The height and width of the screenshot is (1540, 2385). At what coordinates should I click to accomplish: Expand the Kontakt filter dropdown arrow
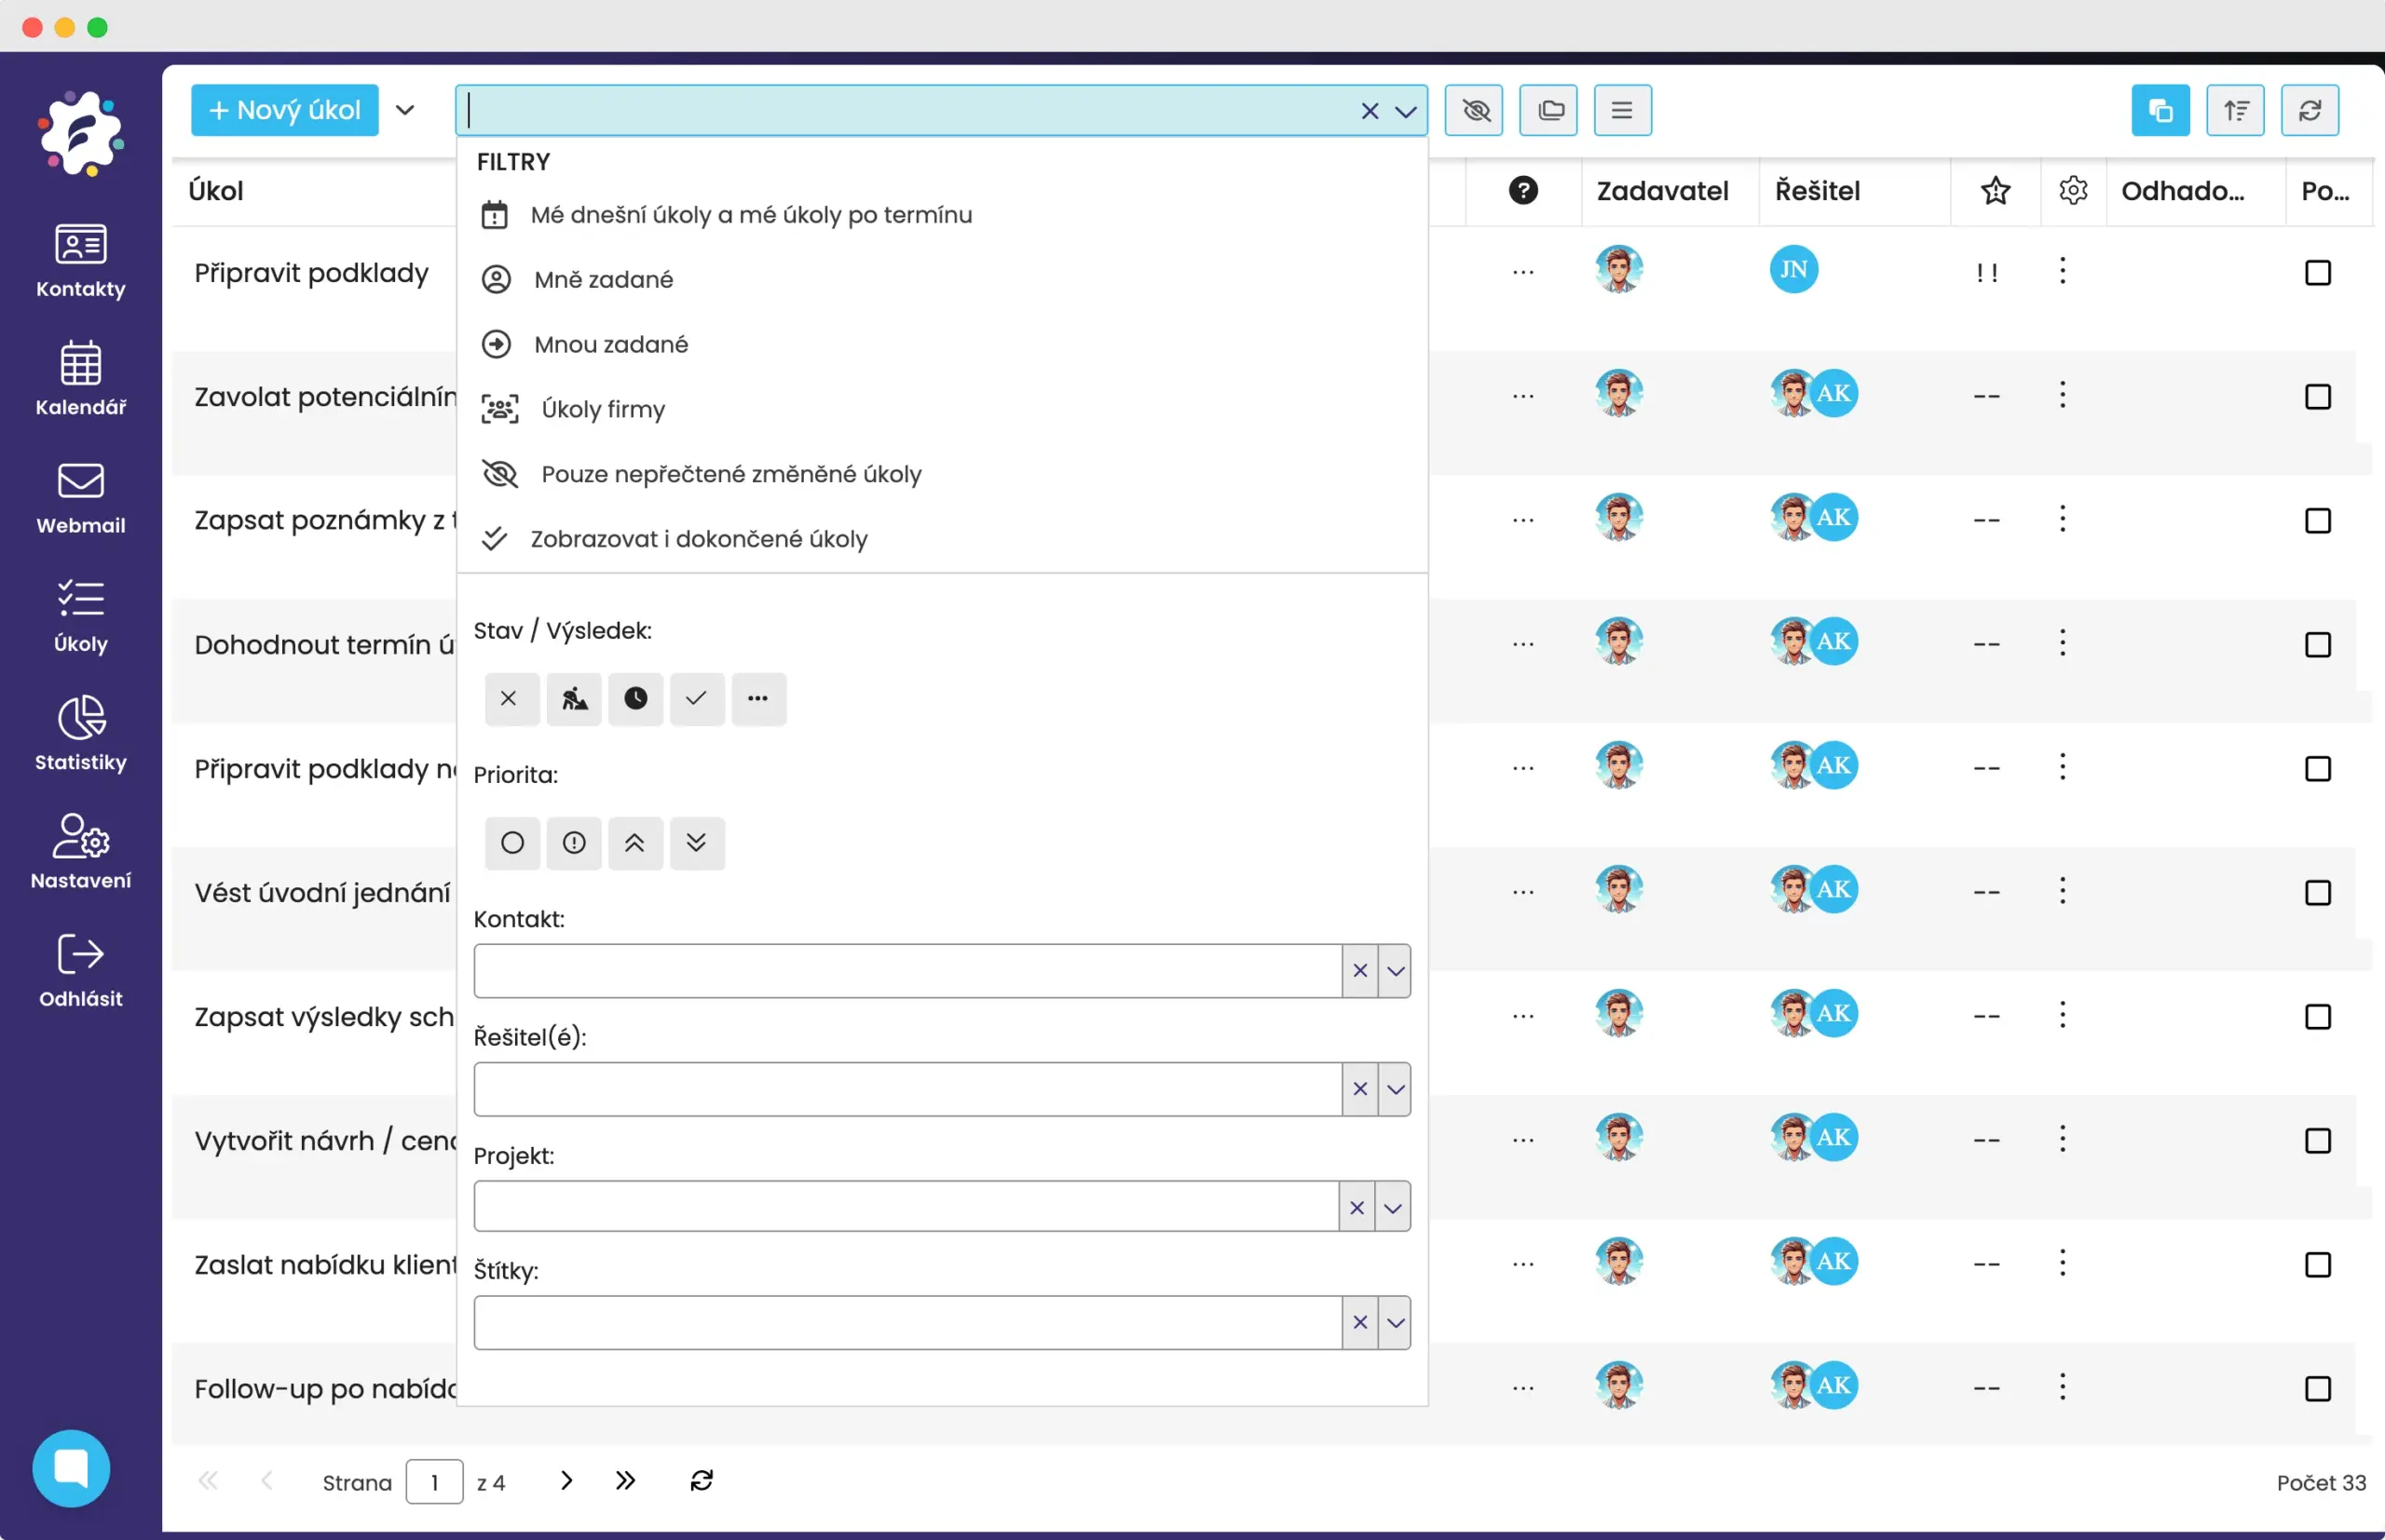[1395, 971]
